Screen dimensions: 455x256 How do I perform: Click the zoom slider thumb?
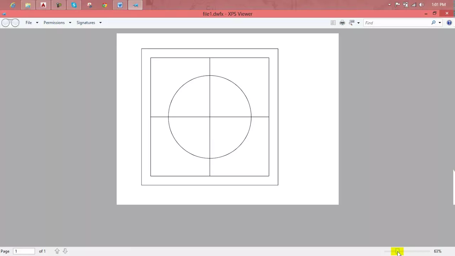(x=397, y=251)
